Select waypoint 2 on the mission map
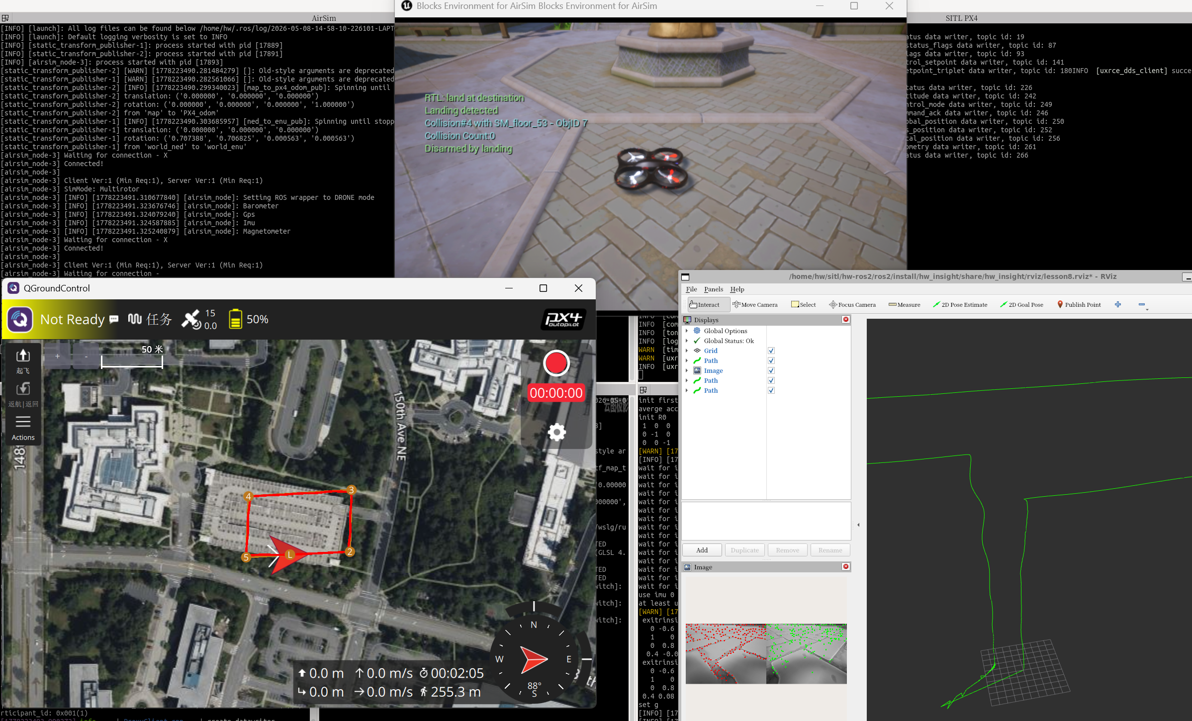Image resolution: width=1192 pixels, height=721 pixels. [x=350, y=551]
